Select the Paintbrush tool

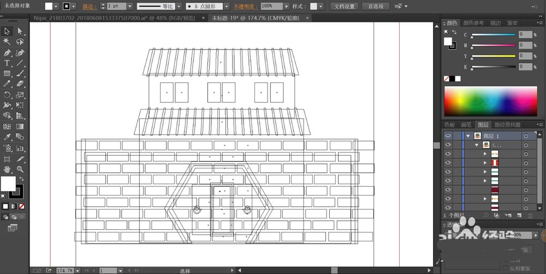20,74
